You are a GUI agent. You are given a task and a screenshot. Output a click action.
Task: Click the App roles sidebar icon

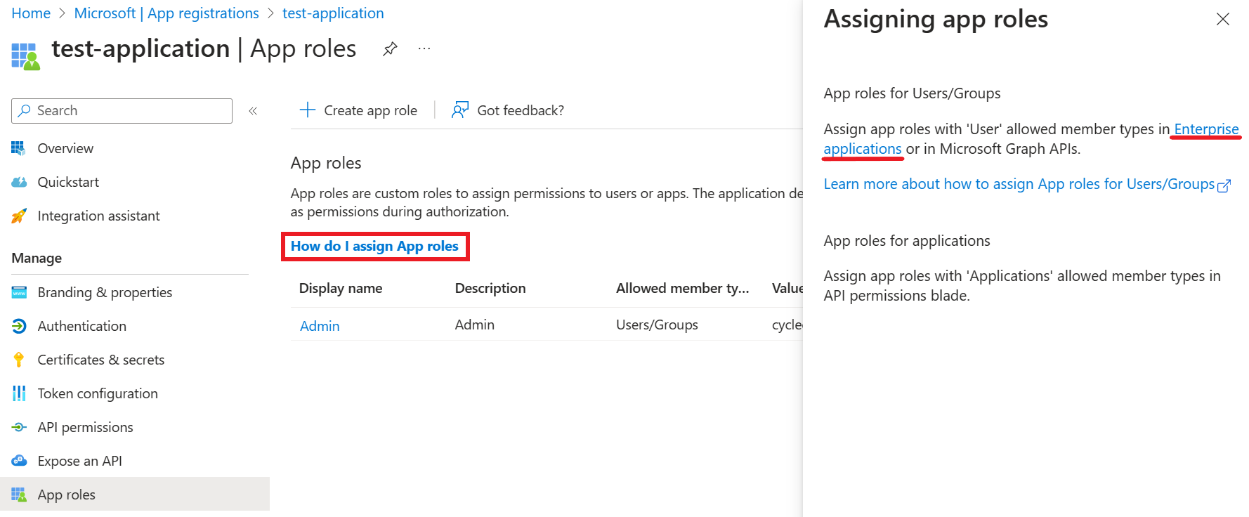pos(19,495)
